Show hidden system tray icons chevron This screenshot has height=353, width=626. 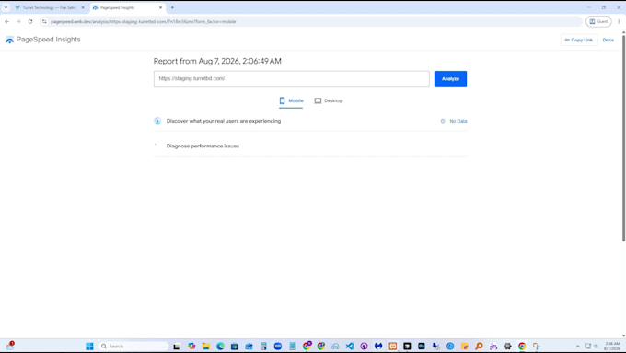pos(578,347)
